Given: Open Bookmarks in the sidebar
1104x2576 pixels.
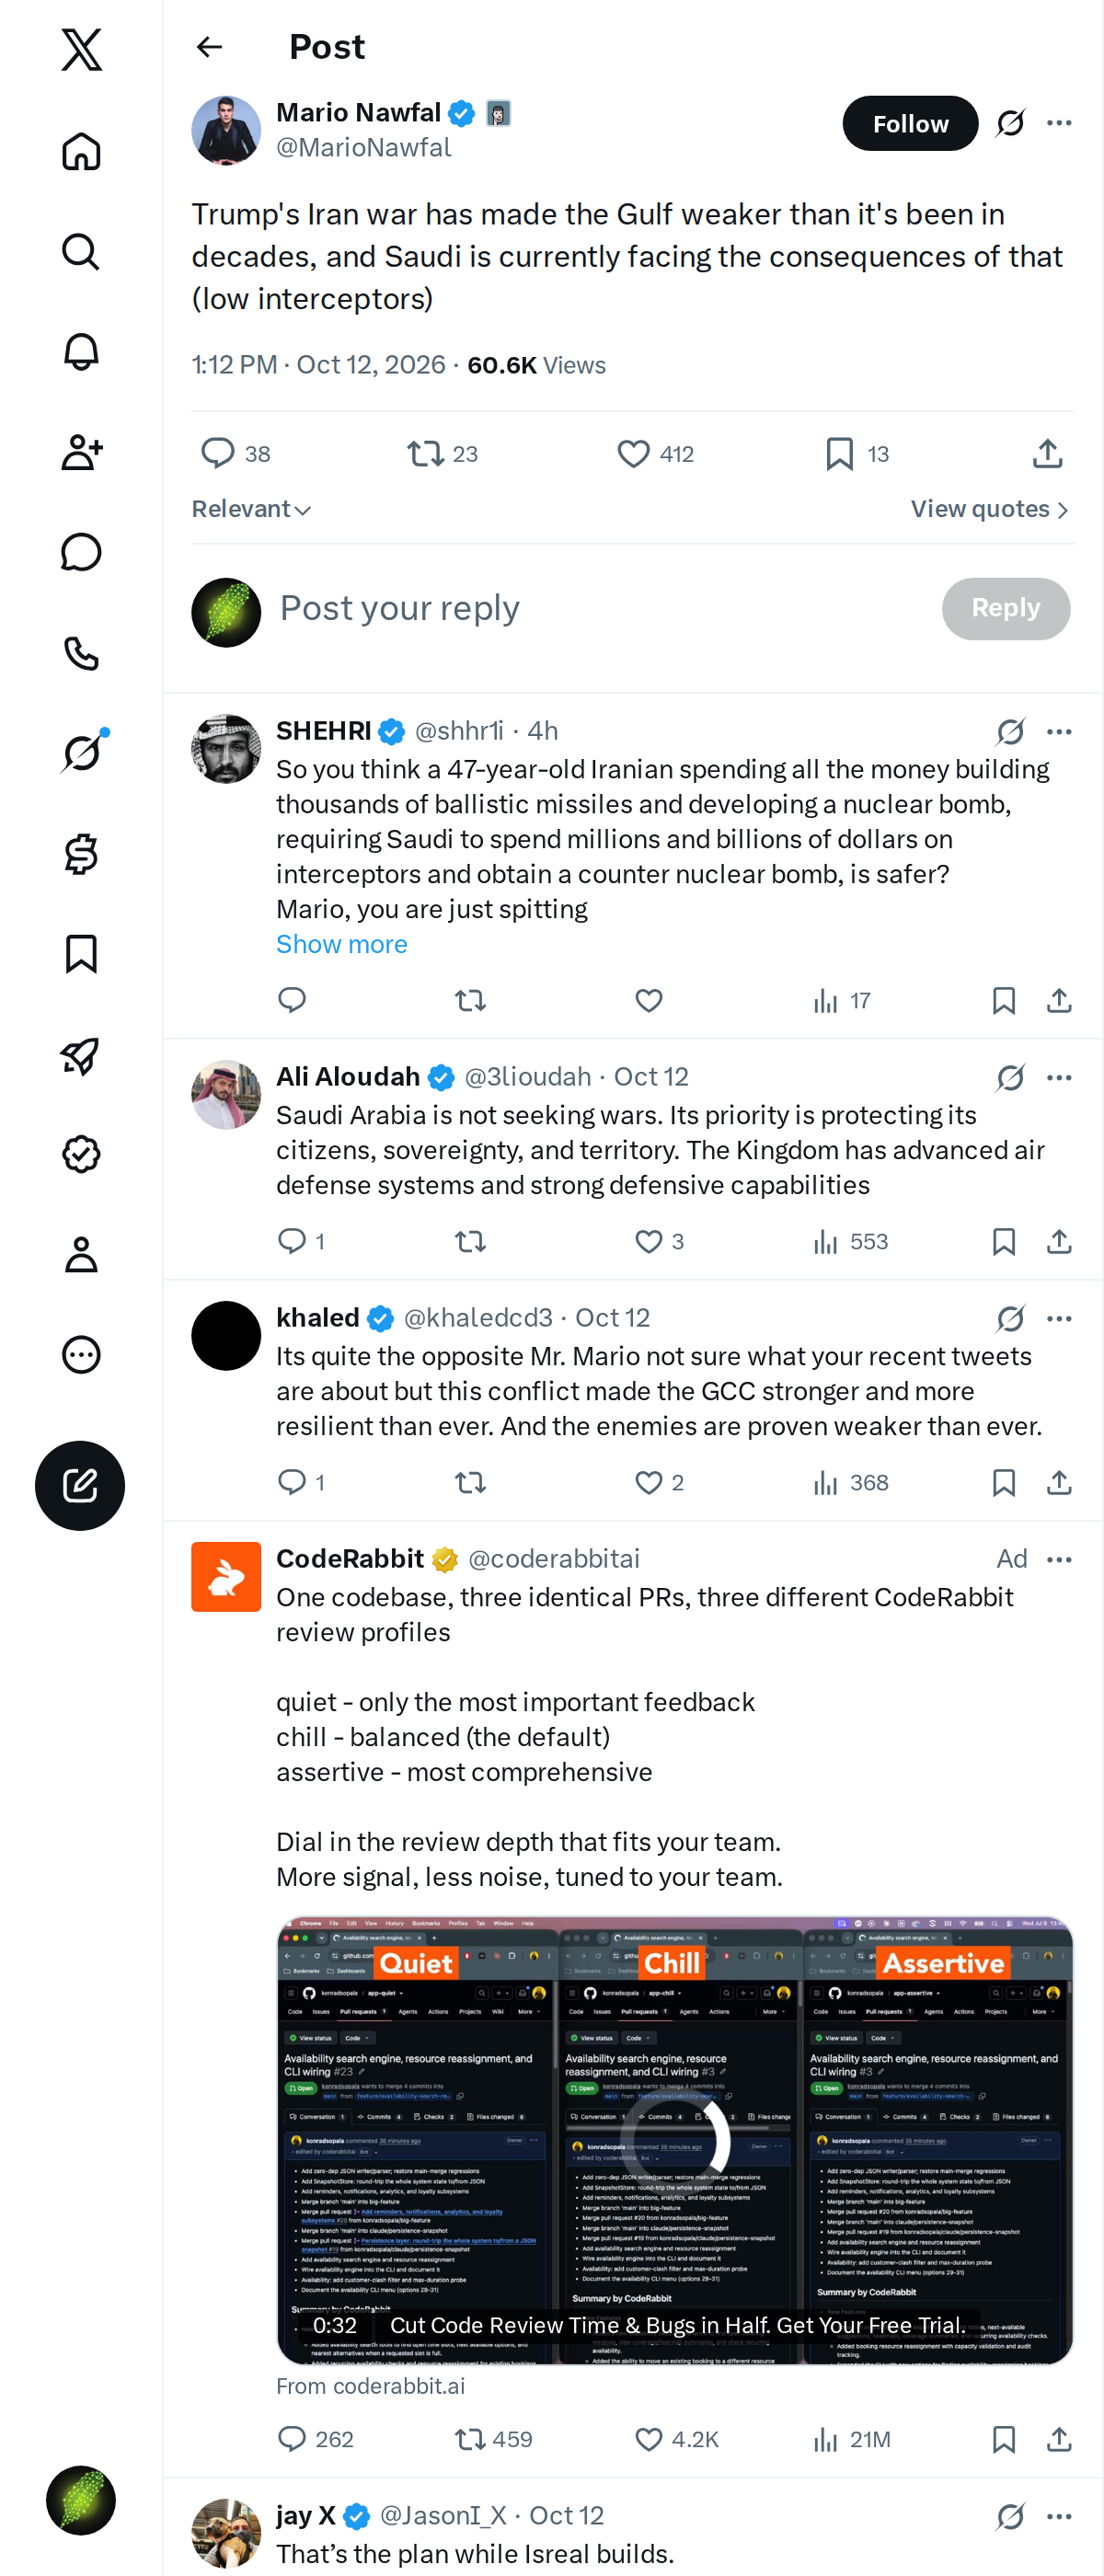Looking at the screenshot, I should tap(81, 954).
